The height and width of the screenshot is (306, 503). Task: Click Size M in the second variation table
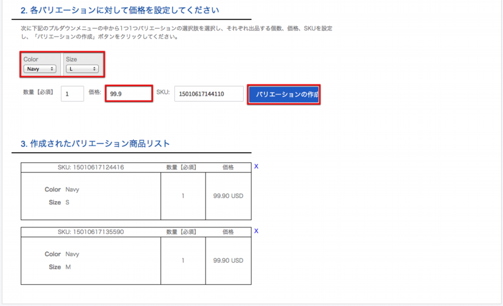pyautogui.click(x=68, y=266)
